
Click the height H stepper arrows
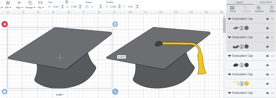[x=80, y=7]
